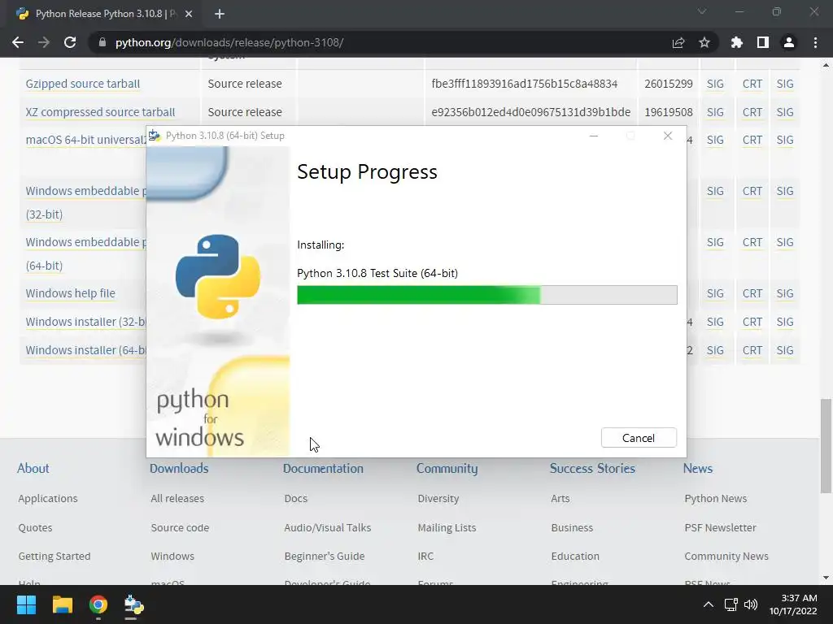Show hidden tray icons chevron
Viewport: 833px width, 624px height.
(x=709, y=604)
